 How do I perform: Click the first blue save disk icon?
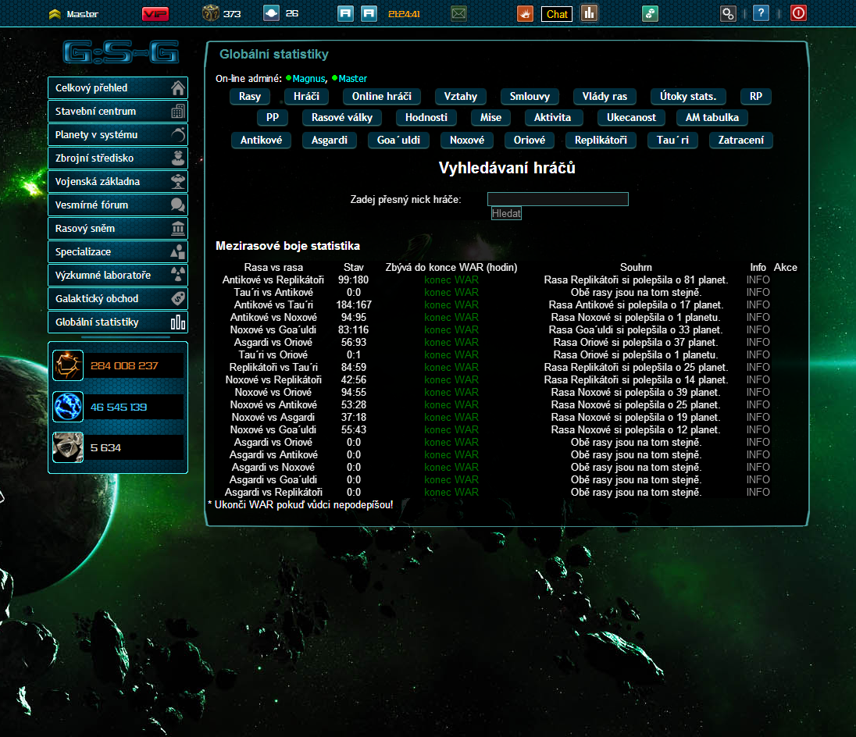pos(345,13)
